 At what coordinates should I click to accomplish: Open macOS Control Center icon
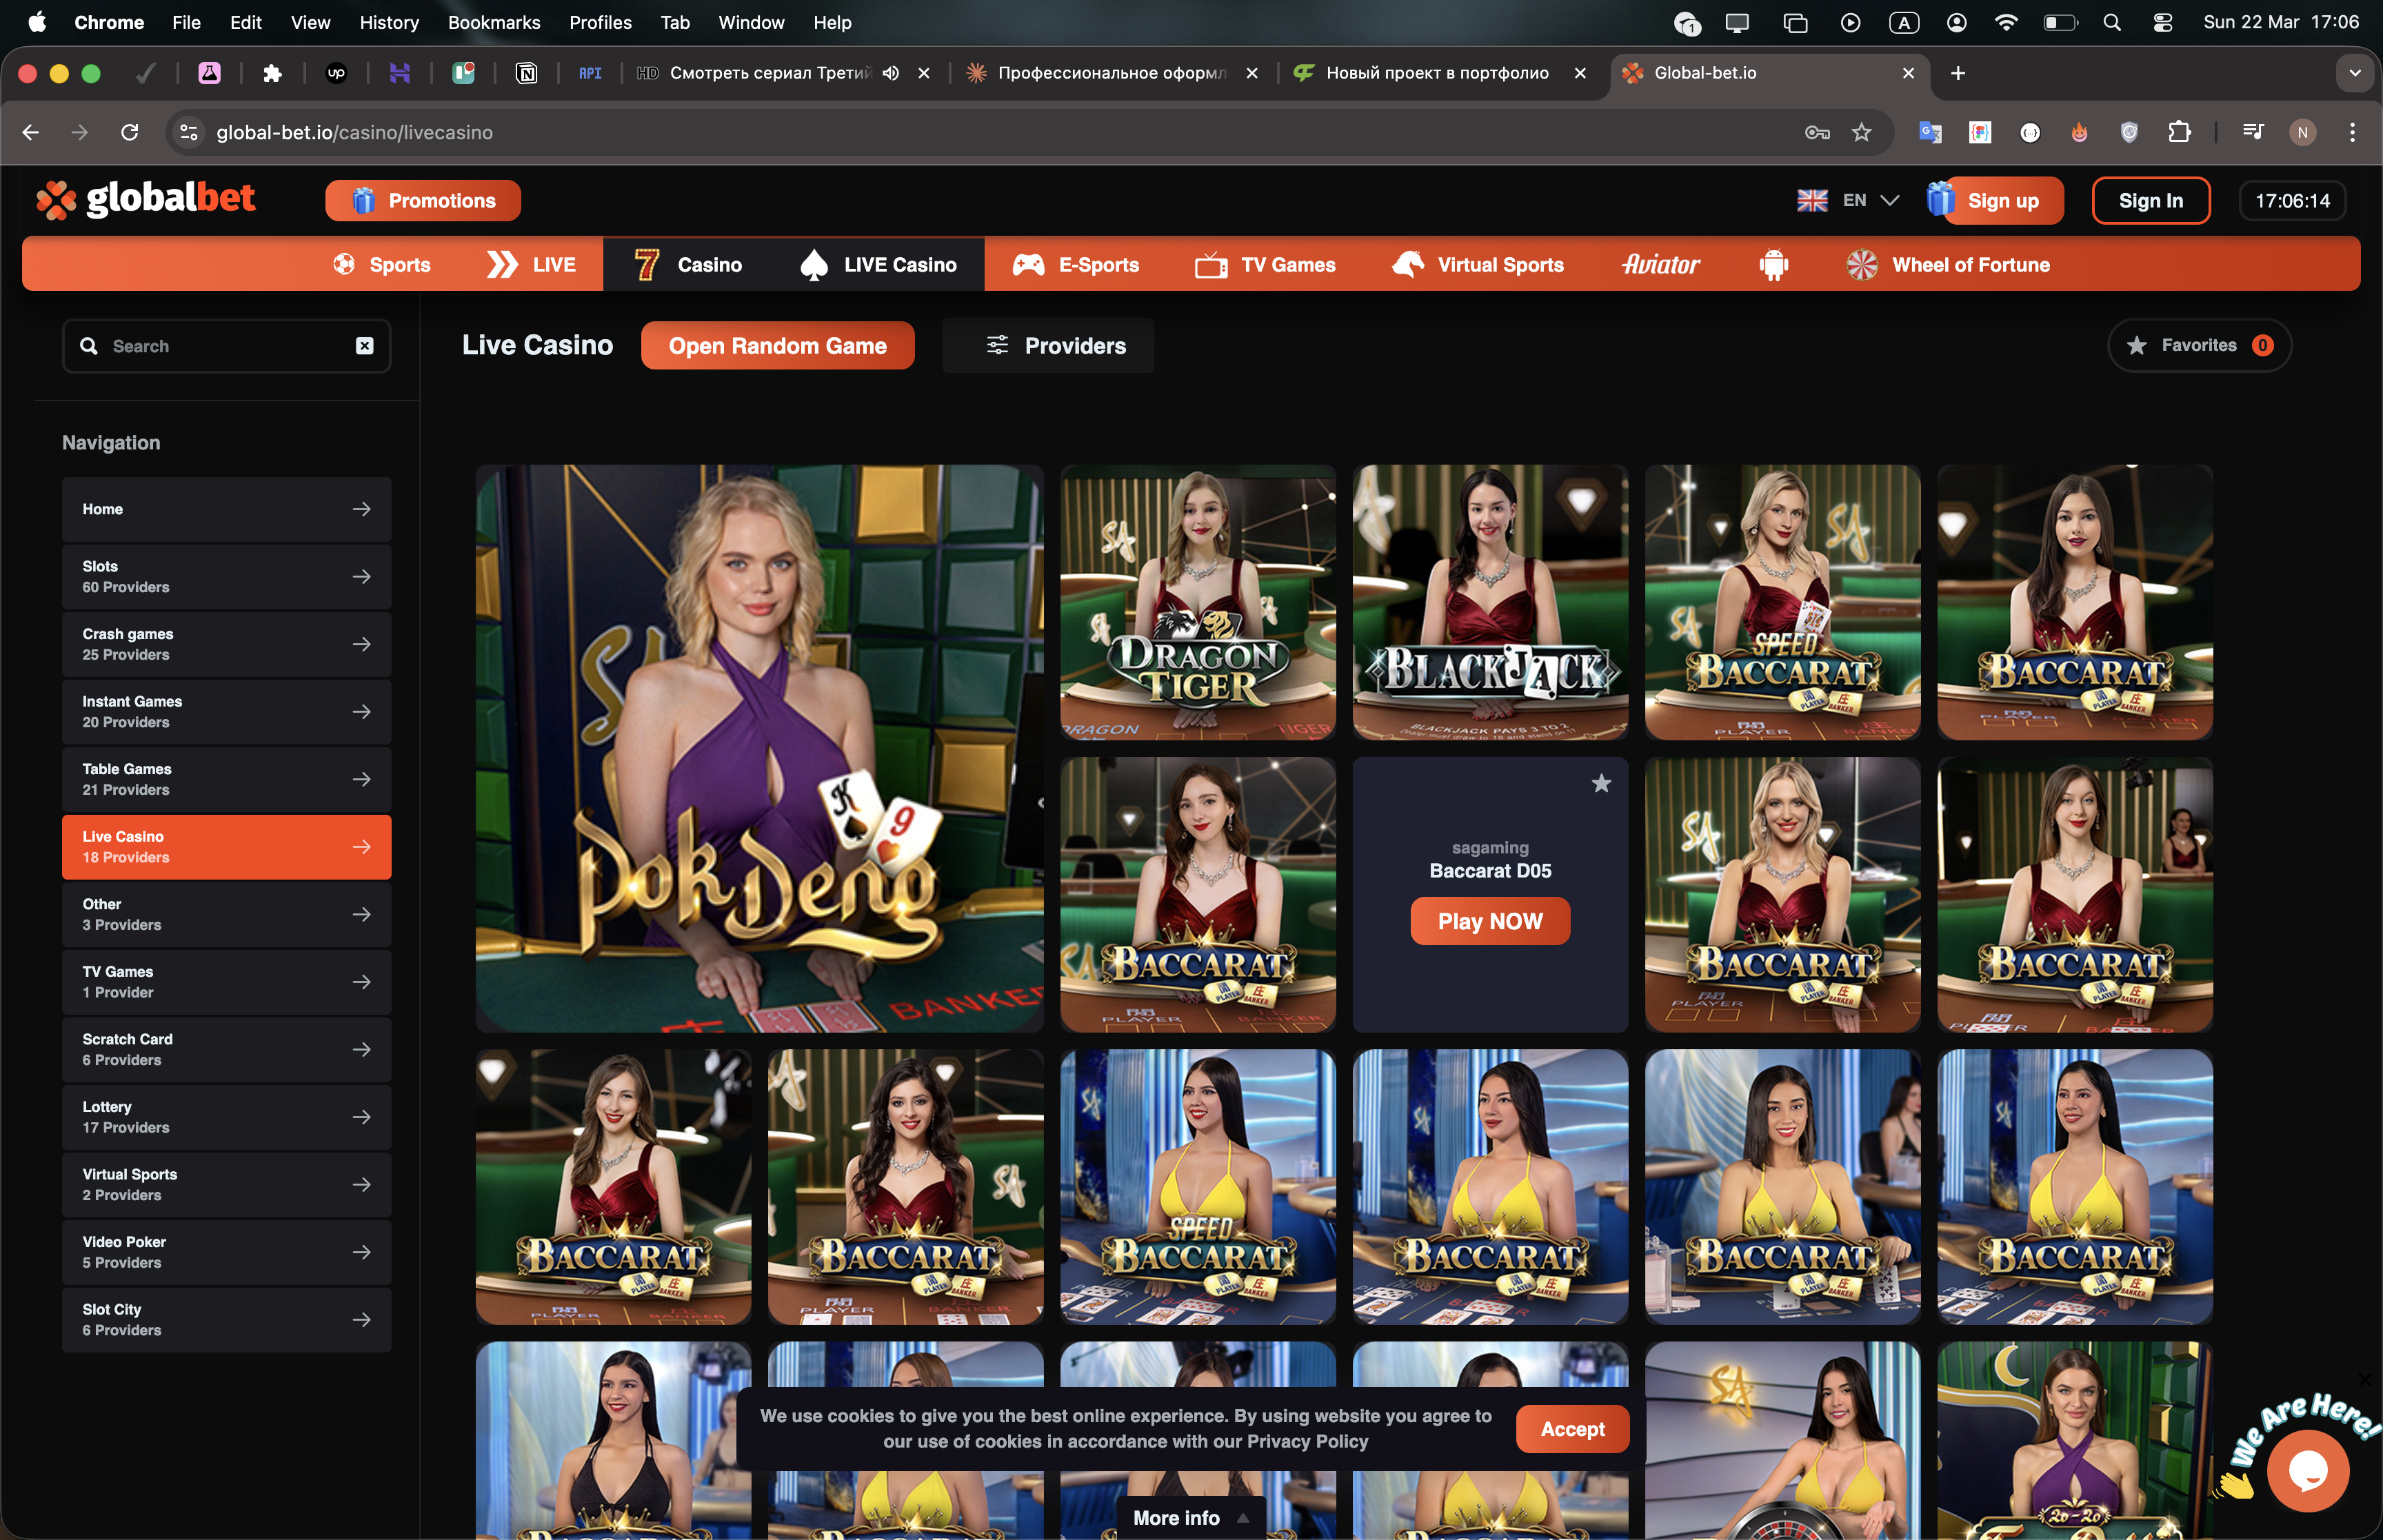click(x=2162, y=22)
